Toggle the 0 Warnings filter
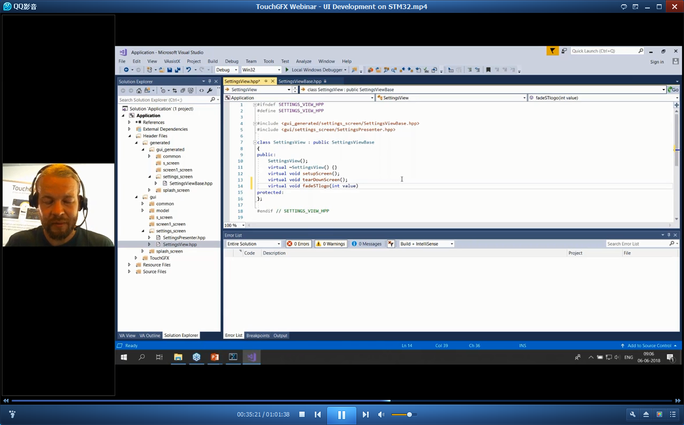Screen dimensions: 684x425 331,244
